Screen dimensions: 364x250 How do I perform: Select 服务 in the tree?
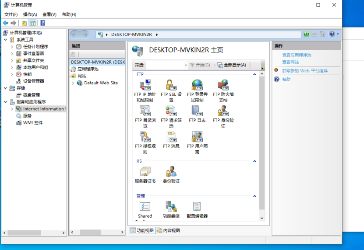[27, 116]
